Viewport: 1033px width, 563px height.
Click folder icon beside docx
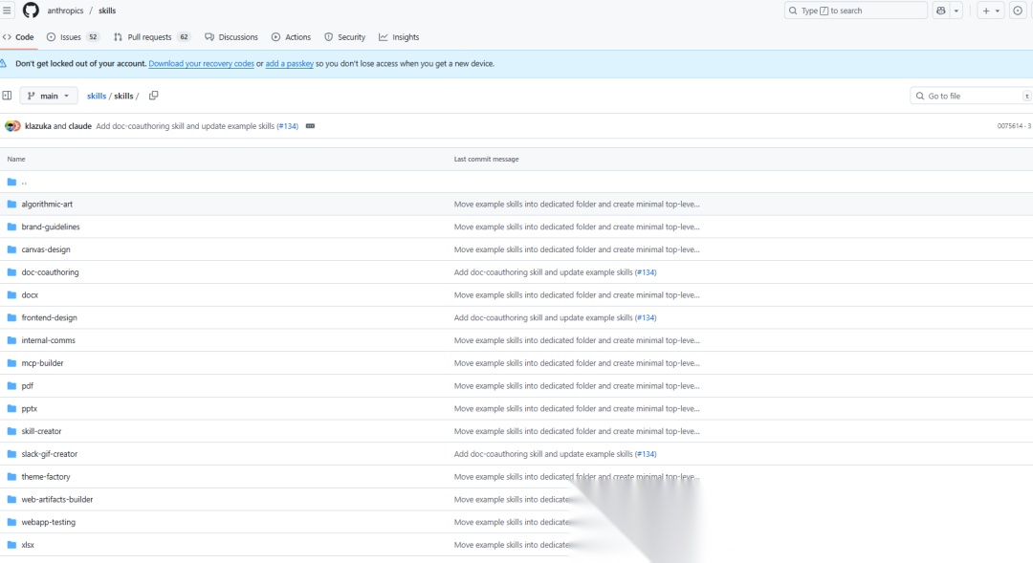[11, 295]
